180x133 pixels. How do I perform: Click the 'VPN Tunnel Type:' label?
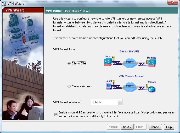[64, 49]
